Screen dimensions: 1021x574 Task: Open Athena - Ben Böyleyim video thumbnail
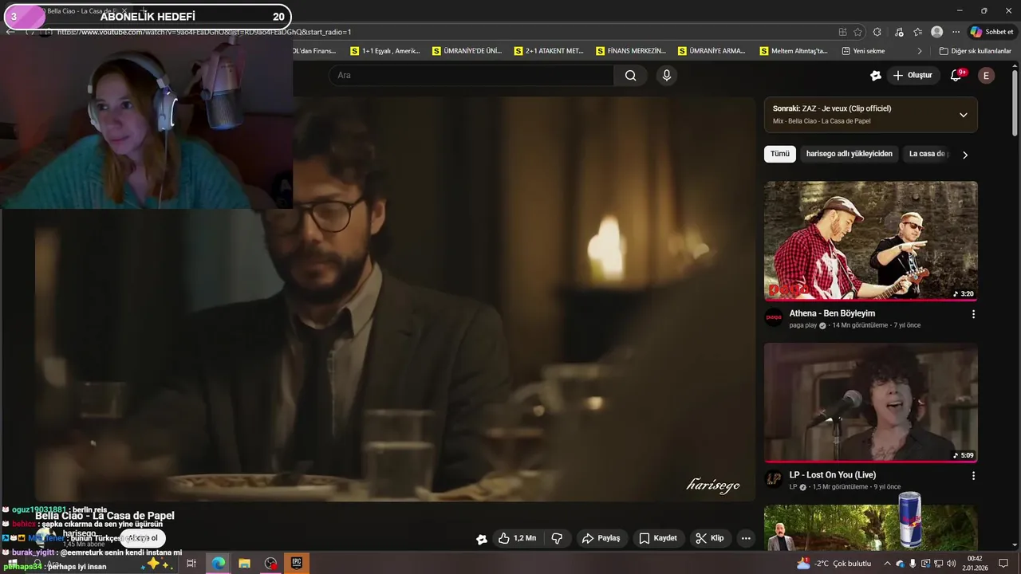[871, 241]
